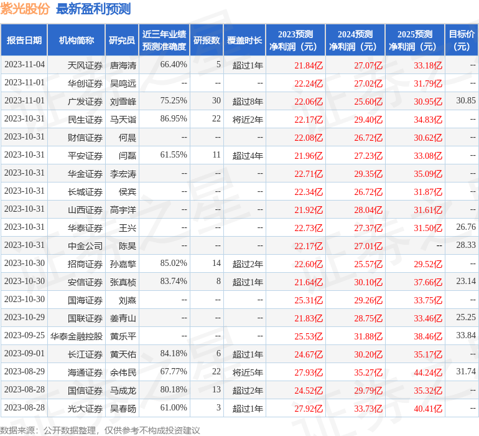Select researcher 吴鸣远
479x436 pixels.
[123, 83]
